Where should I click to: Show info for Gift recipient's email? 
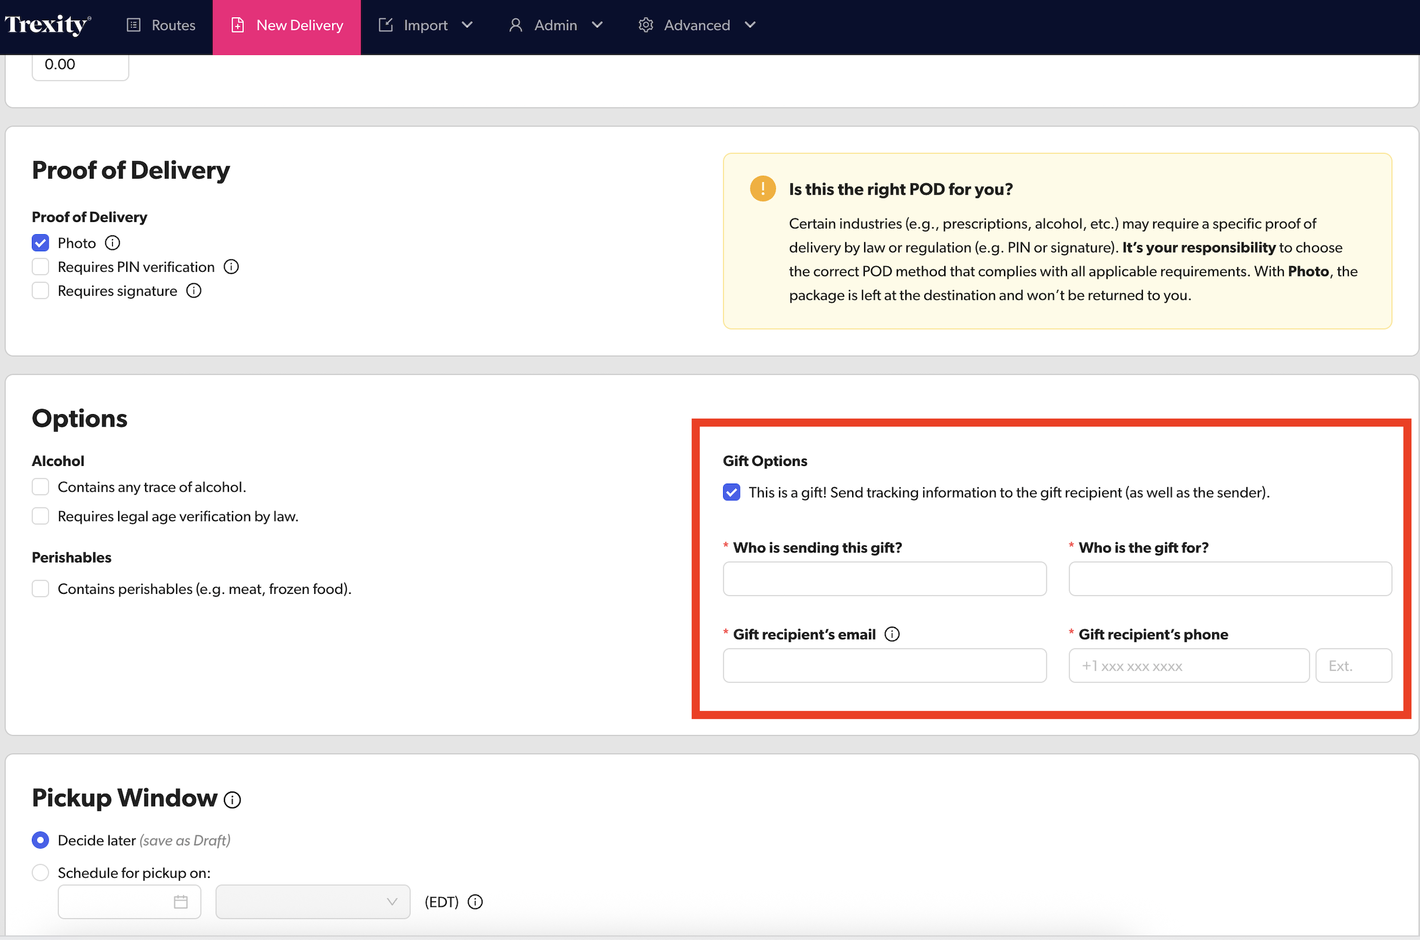point(892,634)
